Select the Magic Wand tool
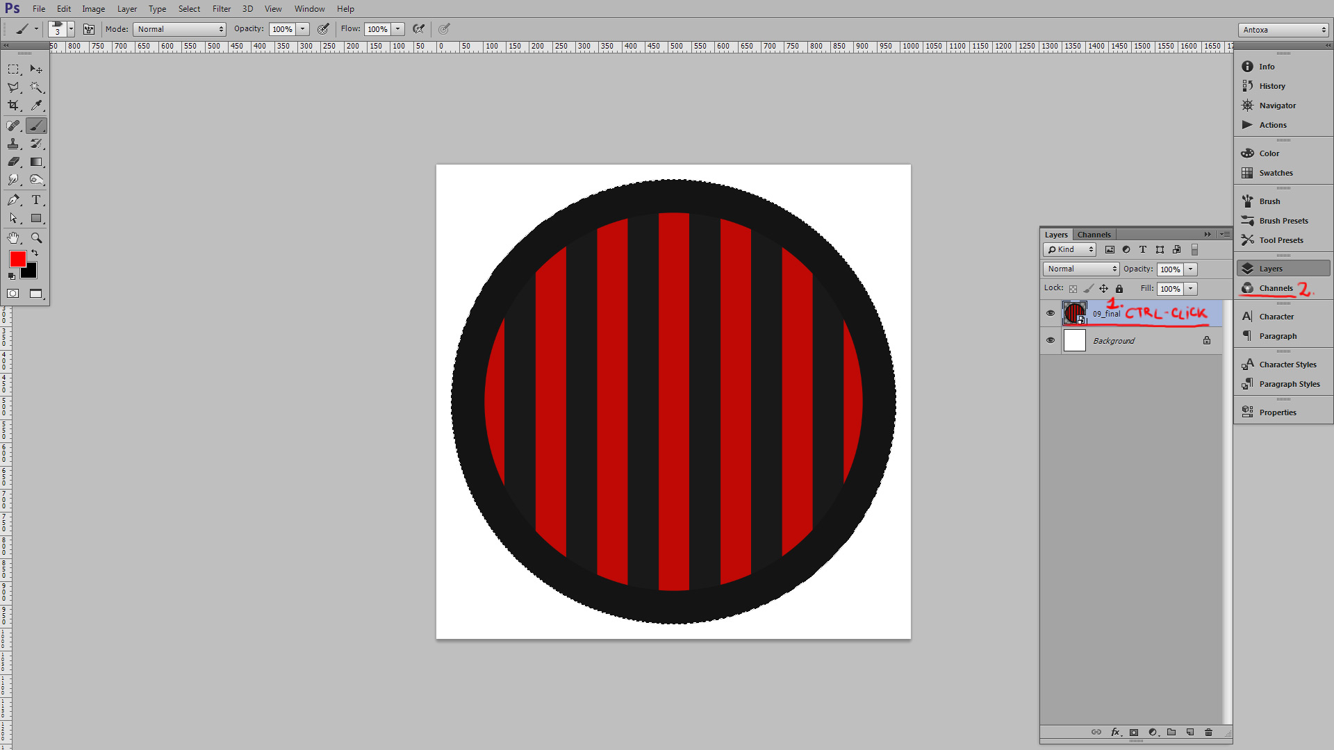The width and height of the screenshot is (1334, 750). (36, 87)
